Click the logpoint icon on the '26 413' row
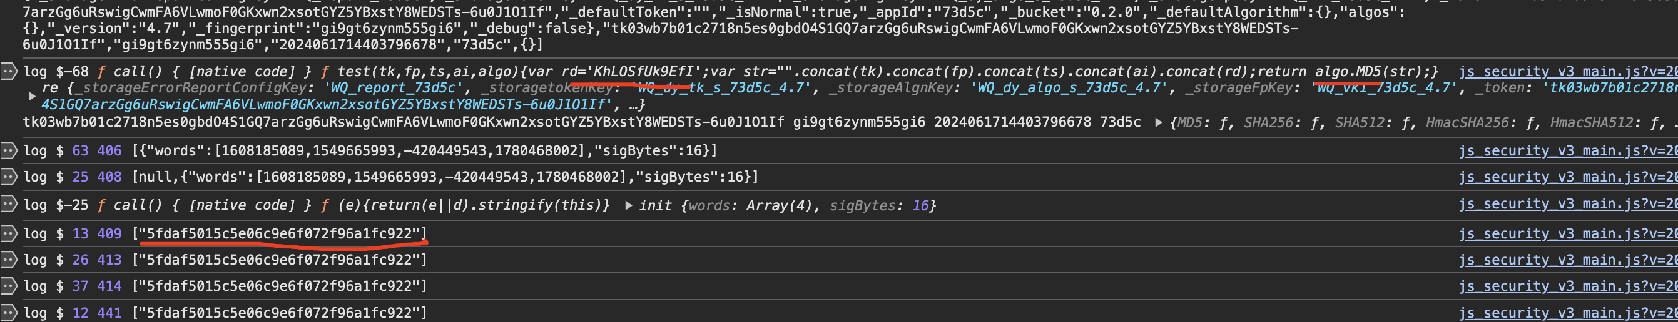The width and height of the screenshot is (1678, 322). [9, 260]
